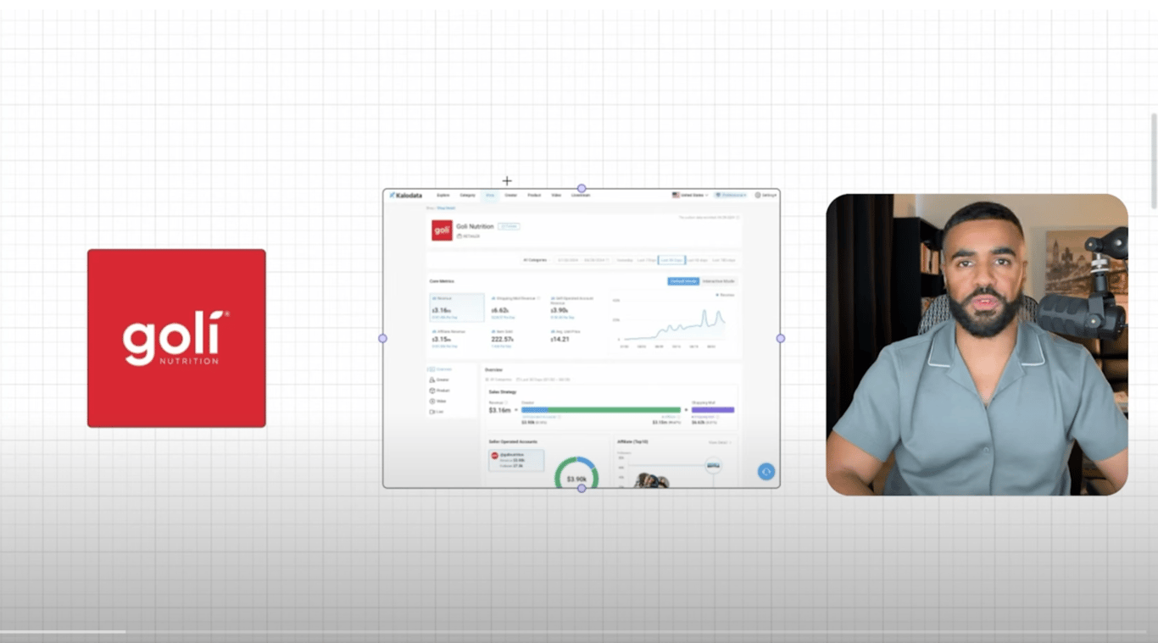Screen dimensions: 1158x643
Task: Open the Overview sidebar section
Action: tap(441, 369)
